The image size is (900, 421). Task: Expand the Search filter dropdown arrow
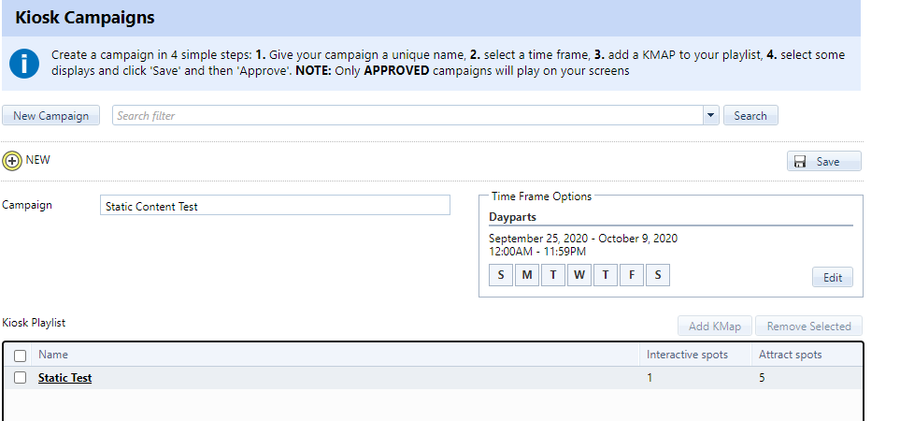click(x=710, y=116)
